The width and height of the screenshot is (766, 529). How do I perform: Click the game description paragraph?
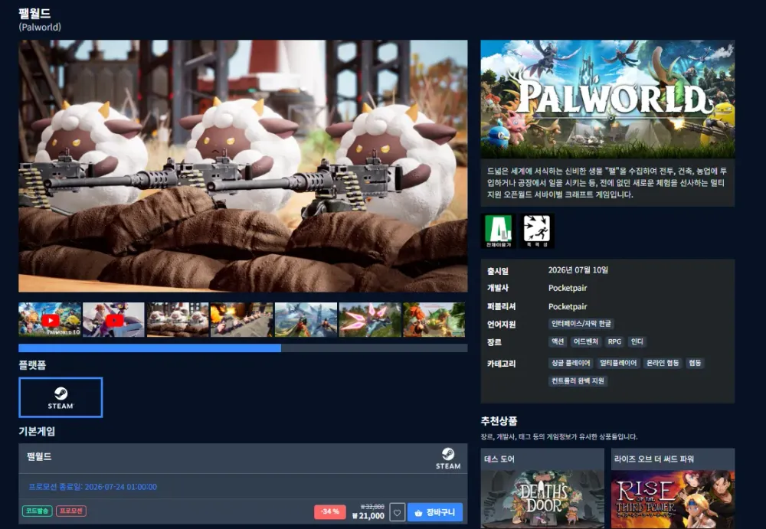[607, 183]
